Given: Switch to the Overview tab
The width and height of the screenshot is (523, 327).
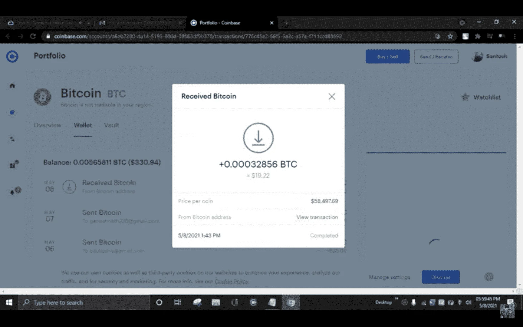Looking at the screenshot, I should 48,125.
